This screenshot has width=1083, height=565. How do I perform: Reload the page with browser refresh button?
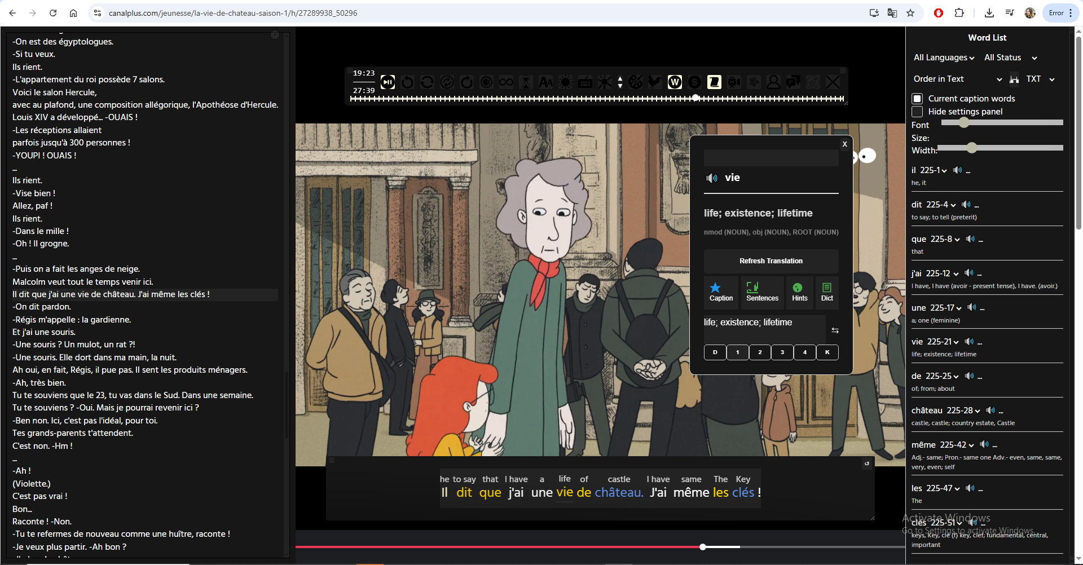pos(53,13)
